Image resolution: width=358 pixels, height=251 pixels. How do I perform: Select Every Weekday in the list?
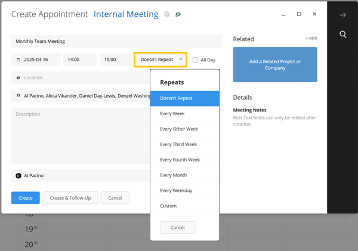pos(176,191)
